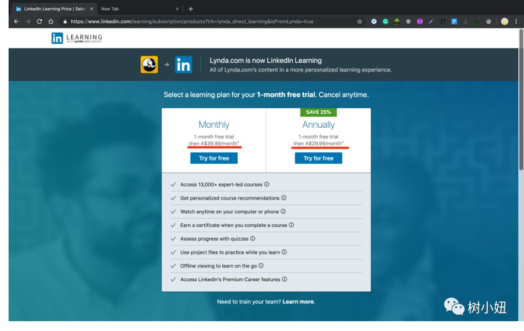This screenshot has width=524, height=331.
Task: Open the tree extension icon
Action: tap(397, 21)
